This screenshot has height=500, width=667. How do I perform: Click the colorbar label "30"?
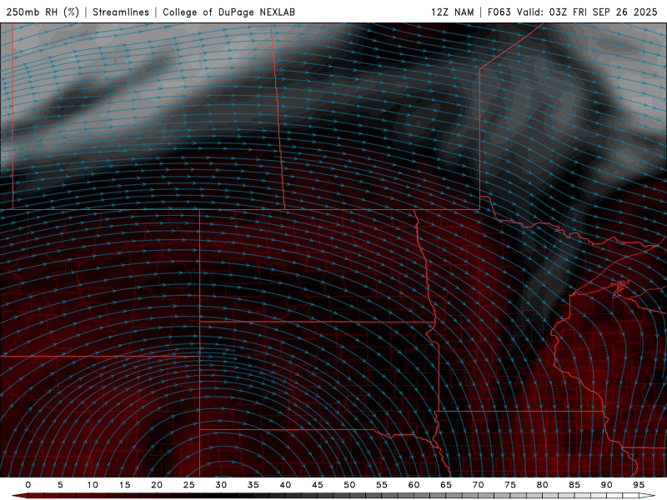pos(221,485)
